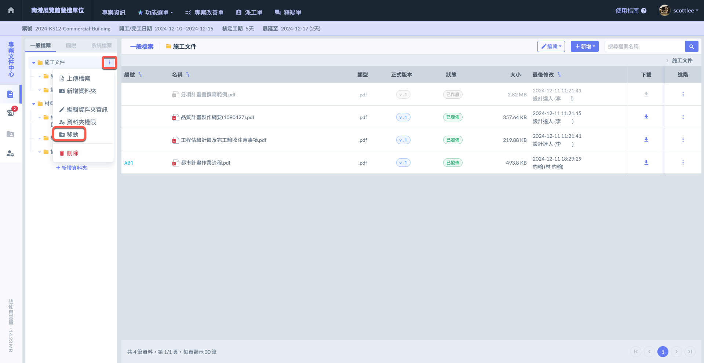Sort the table by 編號 column
This screenshot has height=363, width=704.
(140, 75)
